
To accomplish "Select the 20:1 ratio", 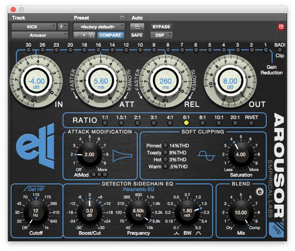I will (235, 123).
